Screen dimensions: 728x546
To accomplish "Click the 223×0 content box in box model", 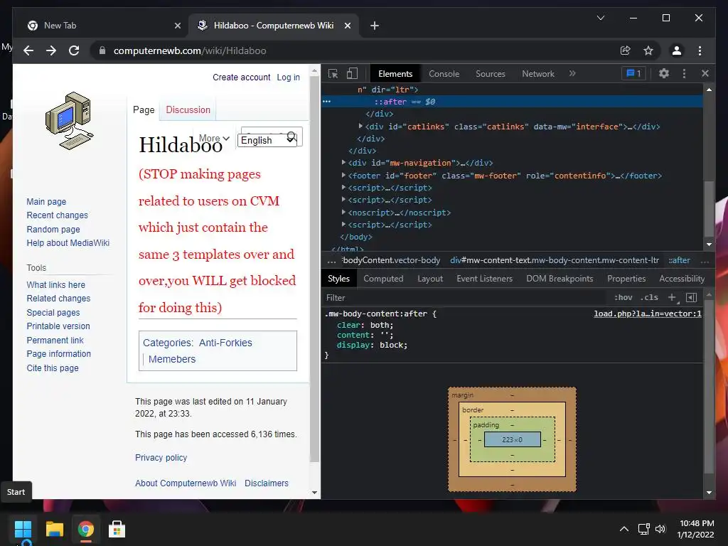I will tap(512, 439).
